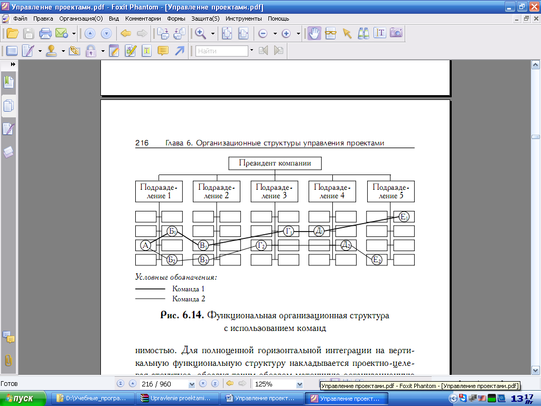The image size is (541, 406).
Task: Open the Файл menu
Action: 20,19
